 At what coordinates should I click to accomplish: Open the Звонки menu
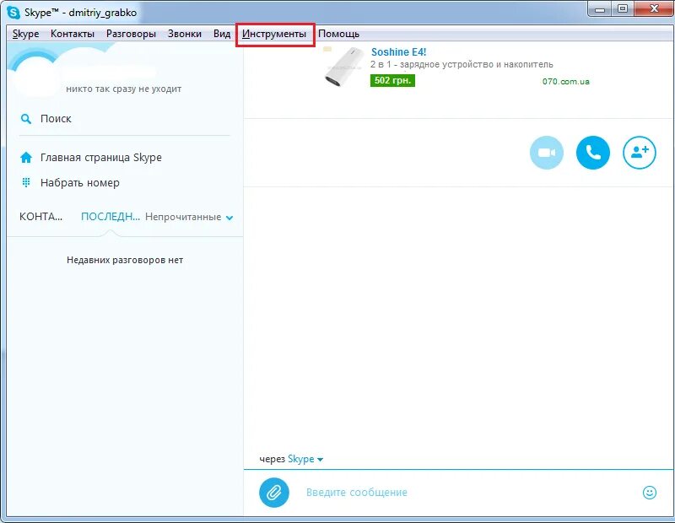coord(185,34)
